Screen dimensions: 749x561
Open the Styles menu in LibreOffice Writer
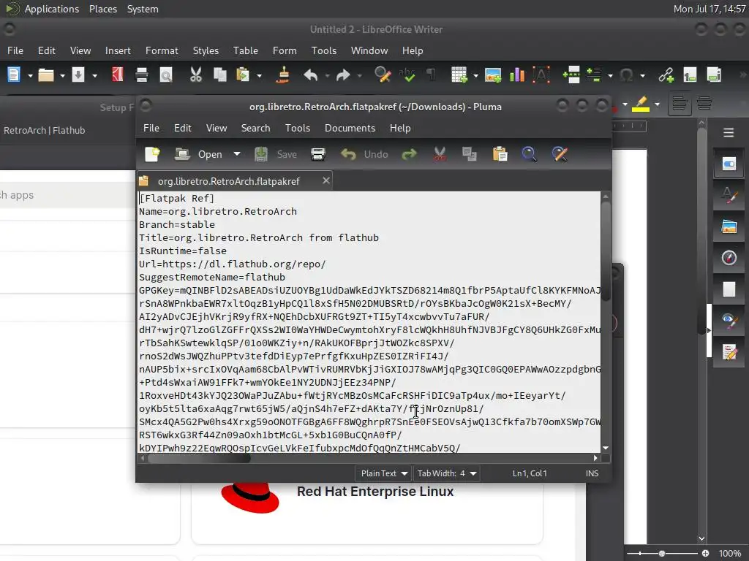pyautogui.click(x=206, y=50)
